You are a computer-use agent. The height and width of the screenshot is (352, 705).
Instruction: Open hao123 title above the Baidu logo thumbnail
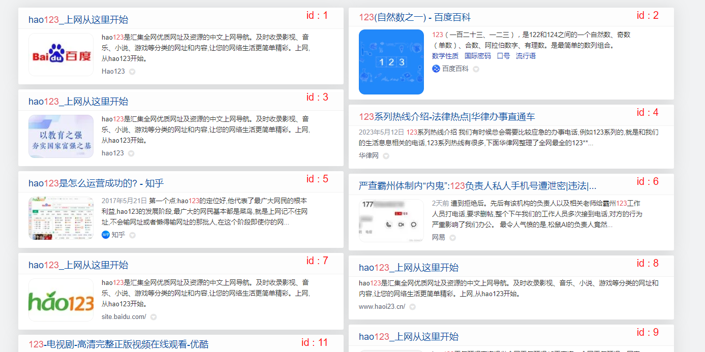pyautogui.click(x=78, y=20)
